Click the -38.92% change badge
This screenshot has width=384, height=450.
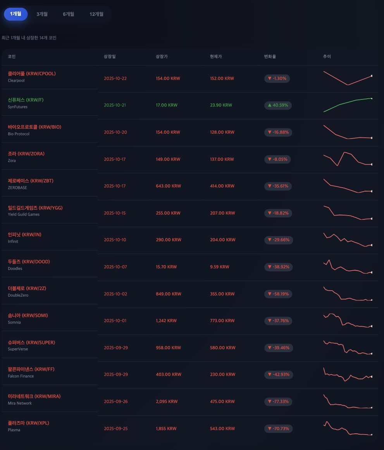click(279, 267)
